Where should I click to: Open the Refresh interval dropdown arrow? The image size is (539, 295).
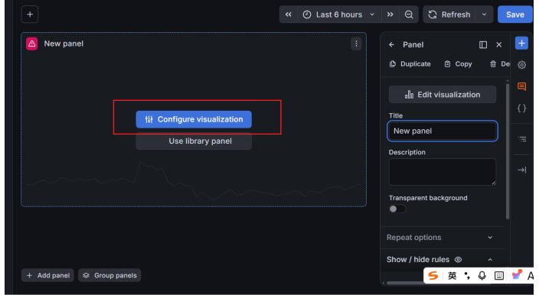(x=484, y=15)
